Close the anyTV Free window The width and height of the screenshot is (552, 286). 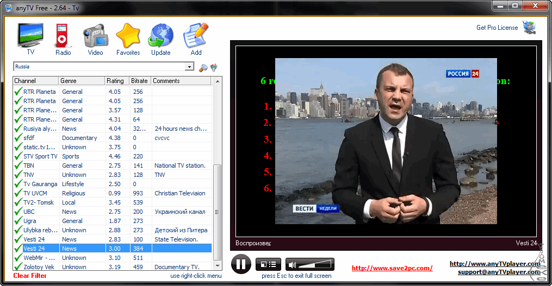click(x=535, y=6)
